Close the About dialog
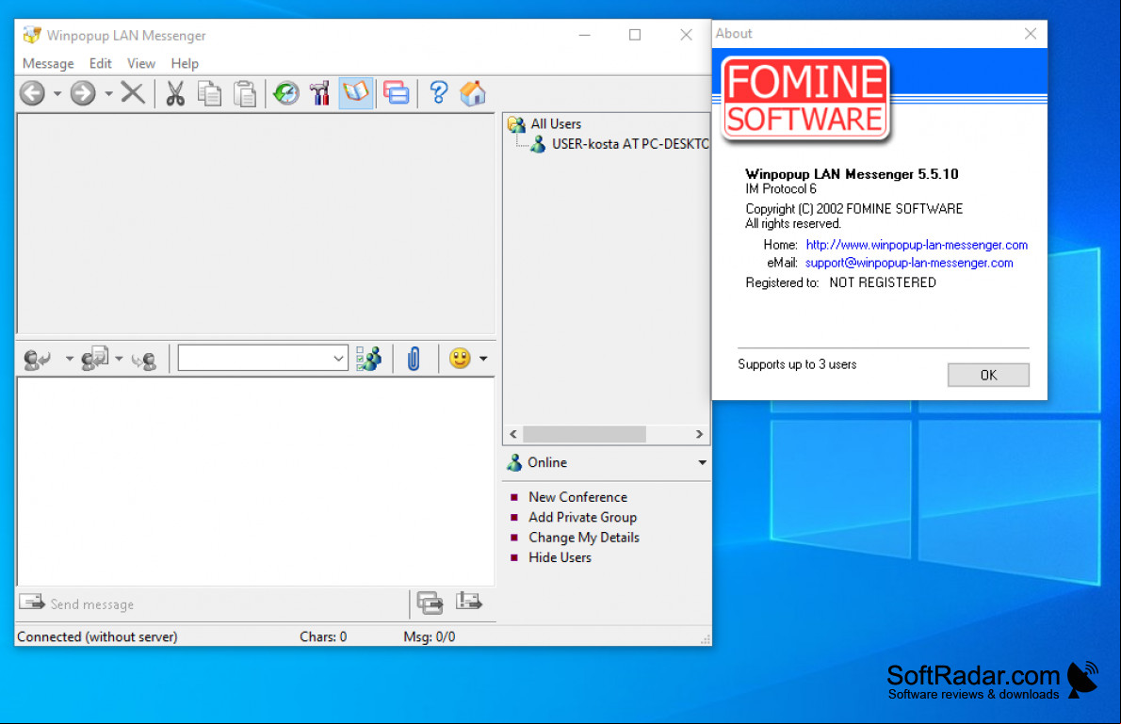This screenshot has width=1121, height=724. point(1031,34)
